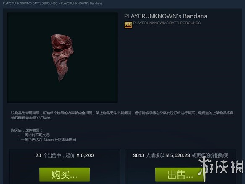Click the green 购买... buy button
Screen dimensions: 245x184
[x=65, y=175]
